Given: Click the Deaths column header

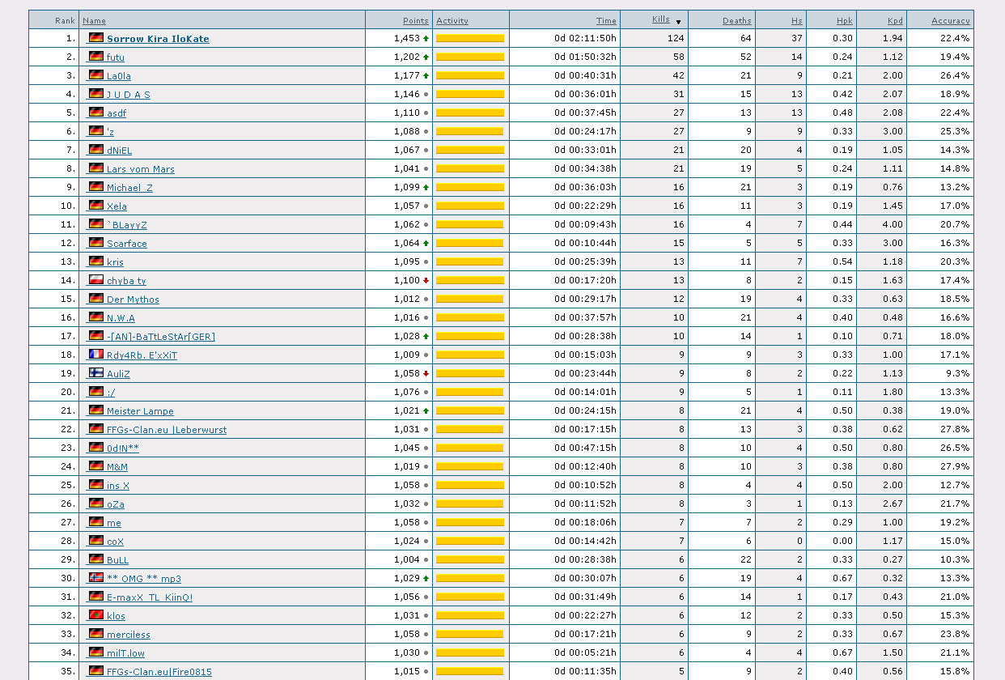Looking at the screenshot, I should (x=736, y=21).
